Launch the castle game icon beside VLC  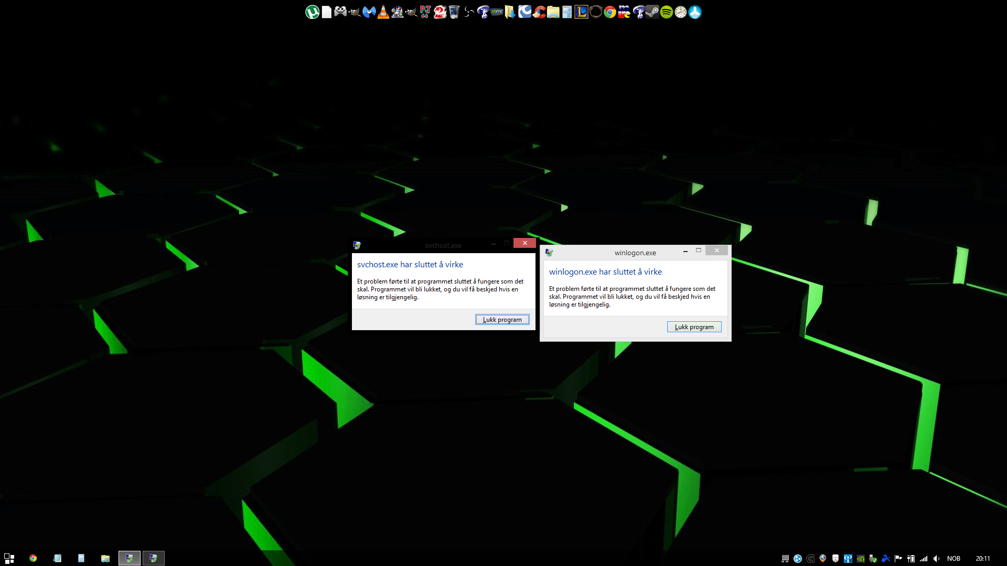coord(398,12)
